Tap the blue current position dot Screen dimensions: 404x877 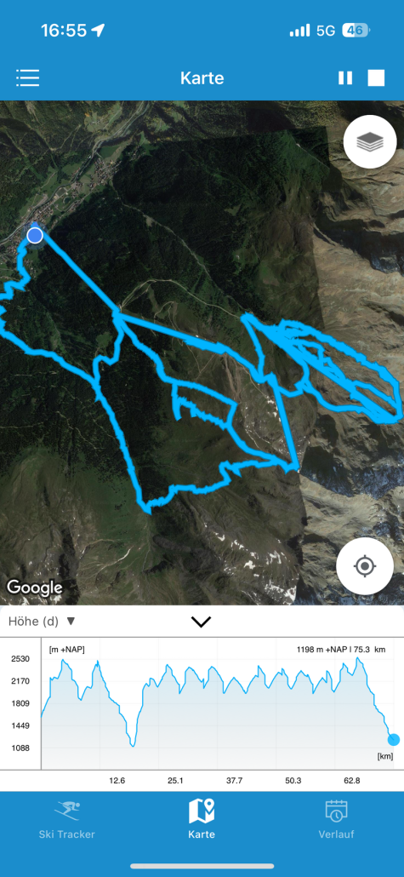coord(35,235)
